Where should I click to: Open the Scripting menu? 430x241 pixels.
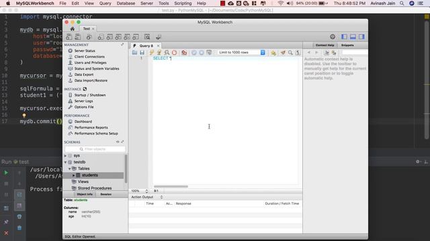(183, 3)
